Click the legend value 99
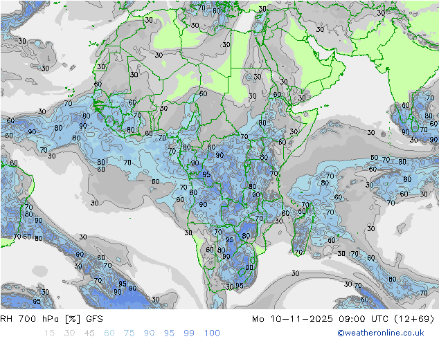The width and height of the screenshot is (439, 339). pos(189,333)
